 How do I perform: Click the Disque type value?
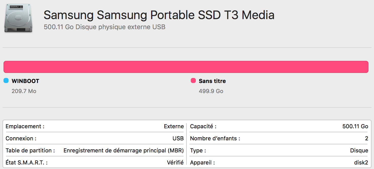tap(359, 150)
